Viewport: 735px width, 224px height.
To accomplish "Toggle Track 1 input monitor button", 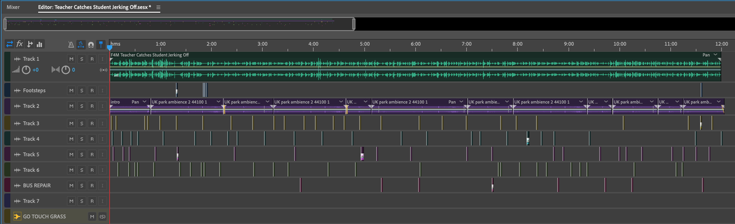I will tap(103, 59).
